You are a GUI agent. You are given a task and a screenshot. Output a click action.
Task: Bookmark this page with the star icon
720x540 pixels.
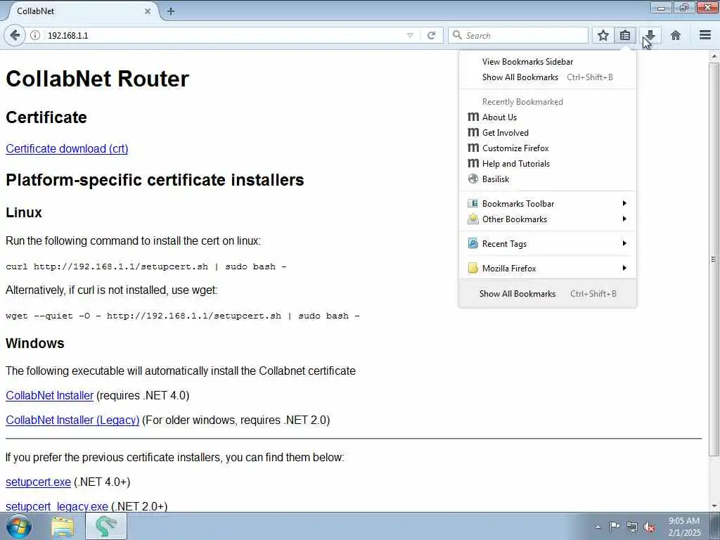point(603,35)
